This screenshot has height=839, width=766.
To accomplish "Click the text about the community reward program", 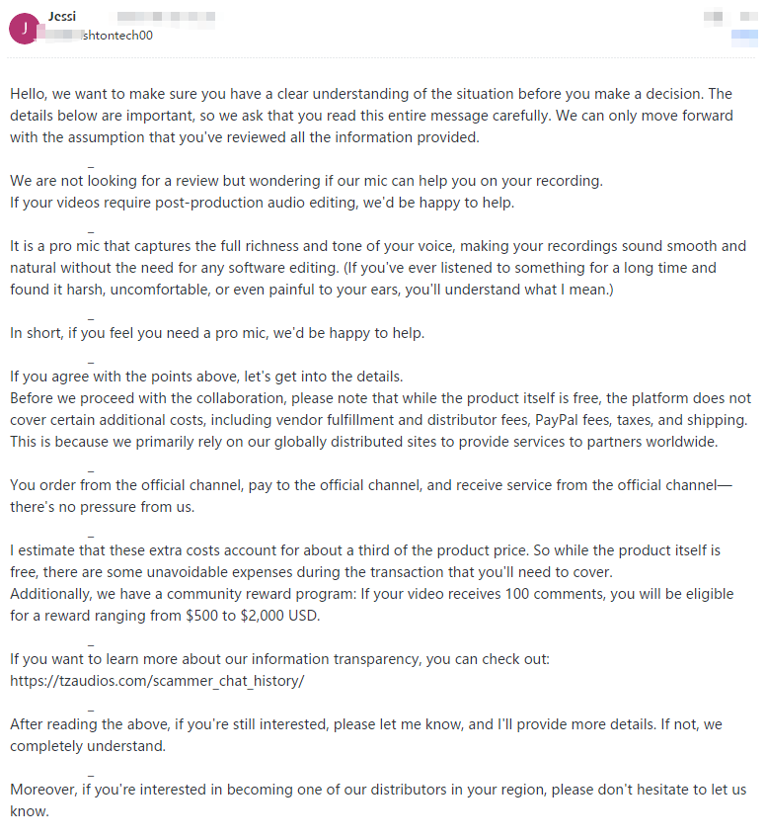I will (371, 605).
